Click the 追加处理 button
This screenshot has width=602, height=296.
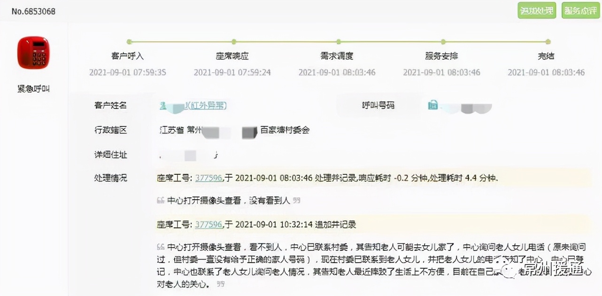point(536,10)
